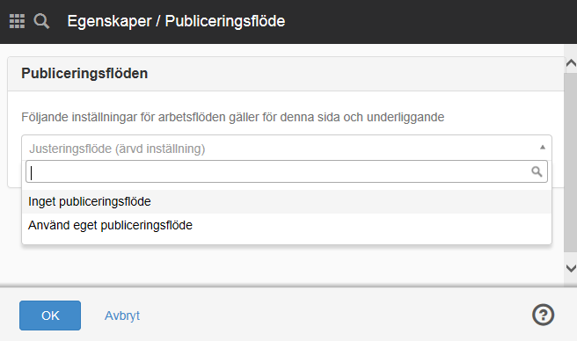The height and width of the screenshot is (341, 577).
Task: Click the magnifier inside dropdown search box
Action: pos(537,171)
